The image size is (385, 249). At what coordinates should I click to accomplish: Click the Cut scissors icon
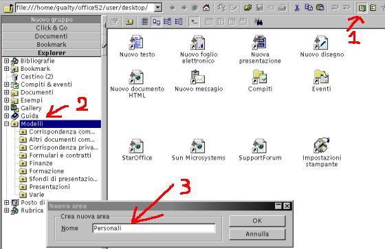(x=297, y=8)
